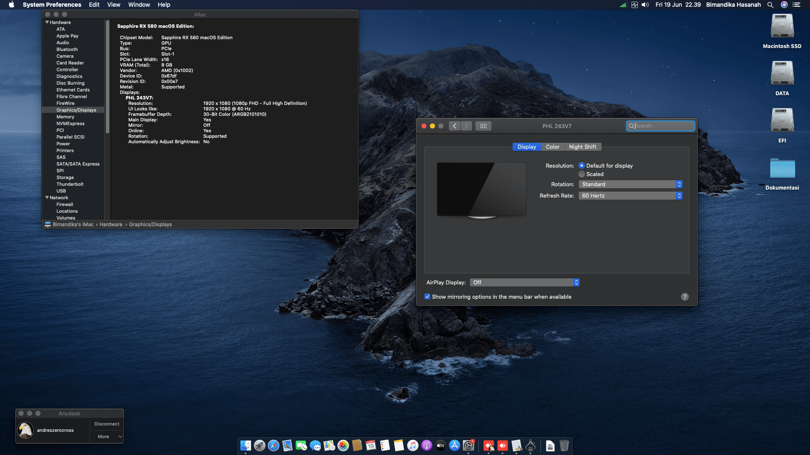Launch Podcasts from the dock
This screenshot has height=455, width=810.
pos(427,445)
